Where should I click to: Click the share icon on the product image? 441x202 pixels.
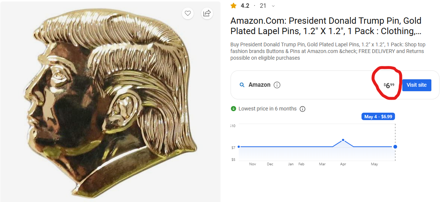(x=207, y=13)
